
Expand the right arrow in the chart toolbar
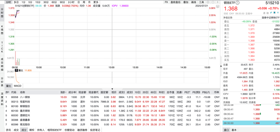point(217,2)
